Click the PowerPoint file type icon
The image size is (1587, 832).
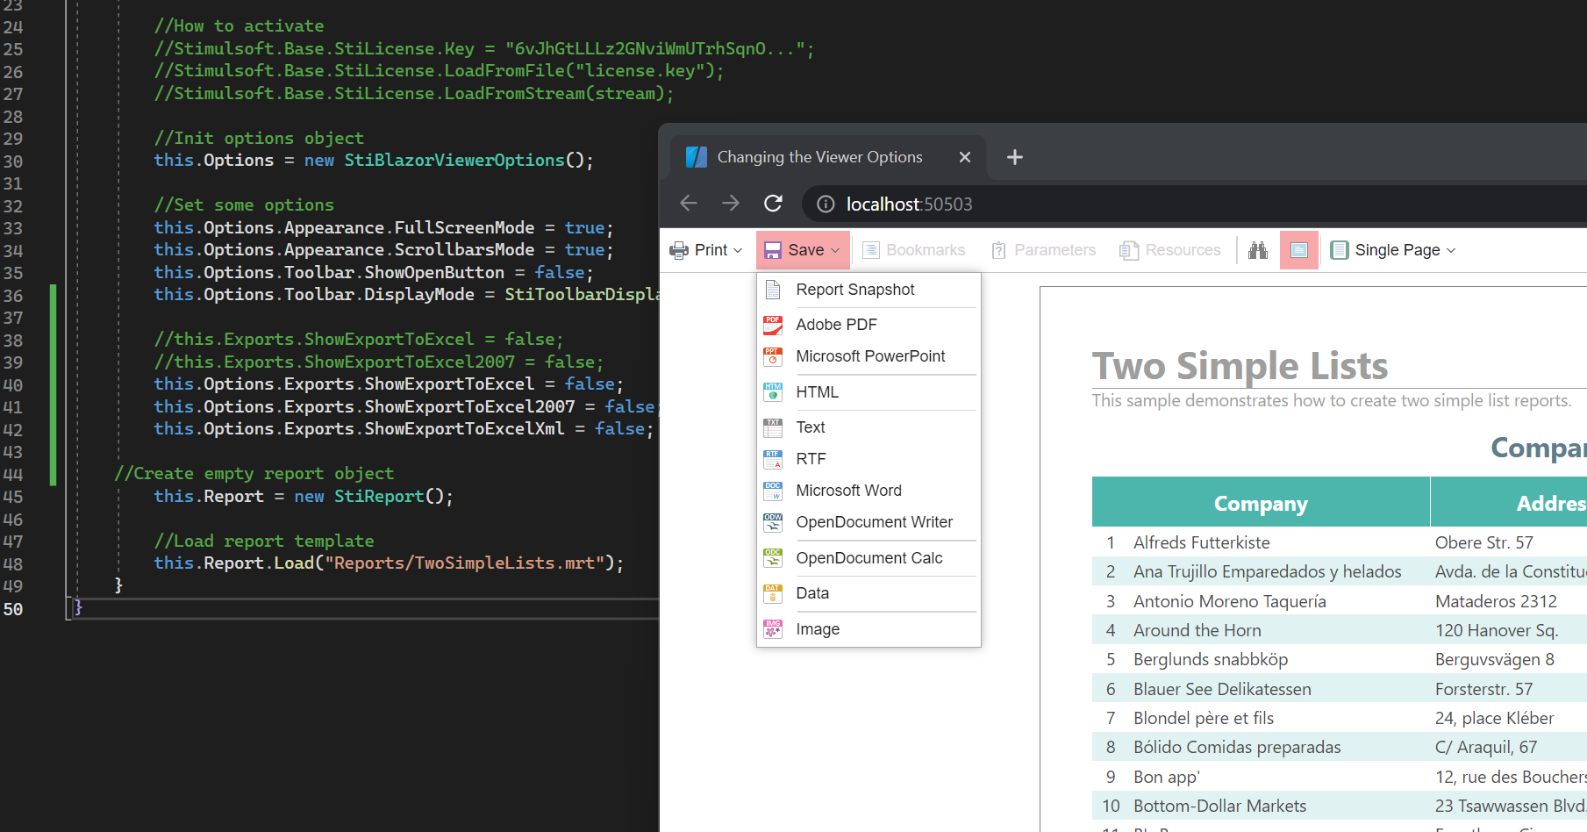pyautogui.click(x=773, y=356)
